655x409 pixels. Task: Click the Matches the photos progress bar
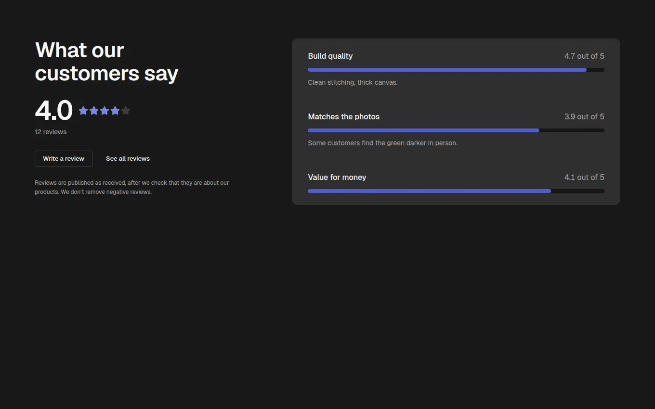(456, 130)
